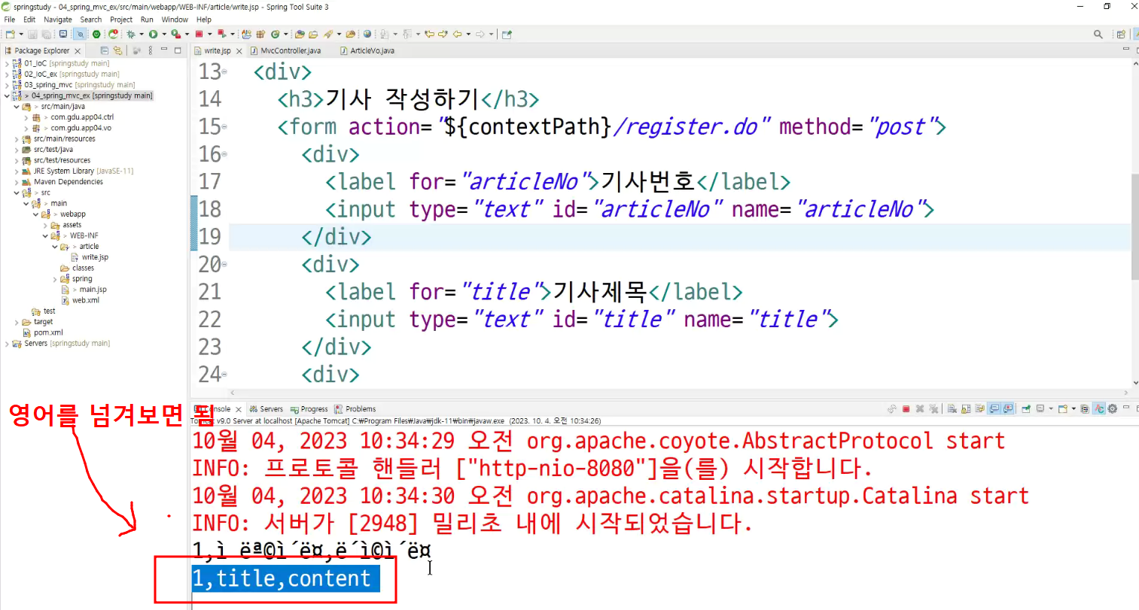Click the Search magnifier icon at top right
1139x610 pixels.
1098,34
